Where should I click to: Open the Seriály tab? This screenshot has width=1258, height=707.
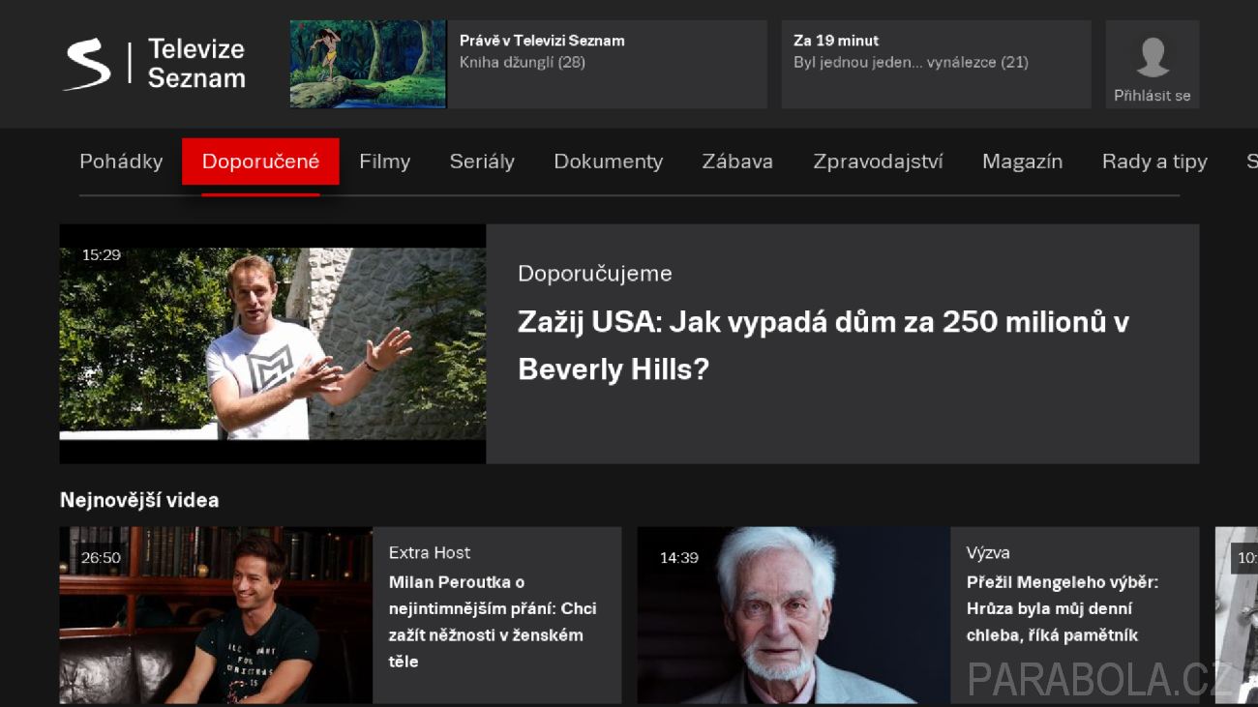tap(482, 162)
